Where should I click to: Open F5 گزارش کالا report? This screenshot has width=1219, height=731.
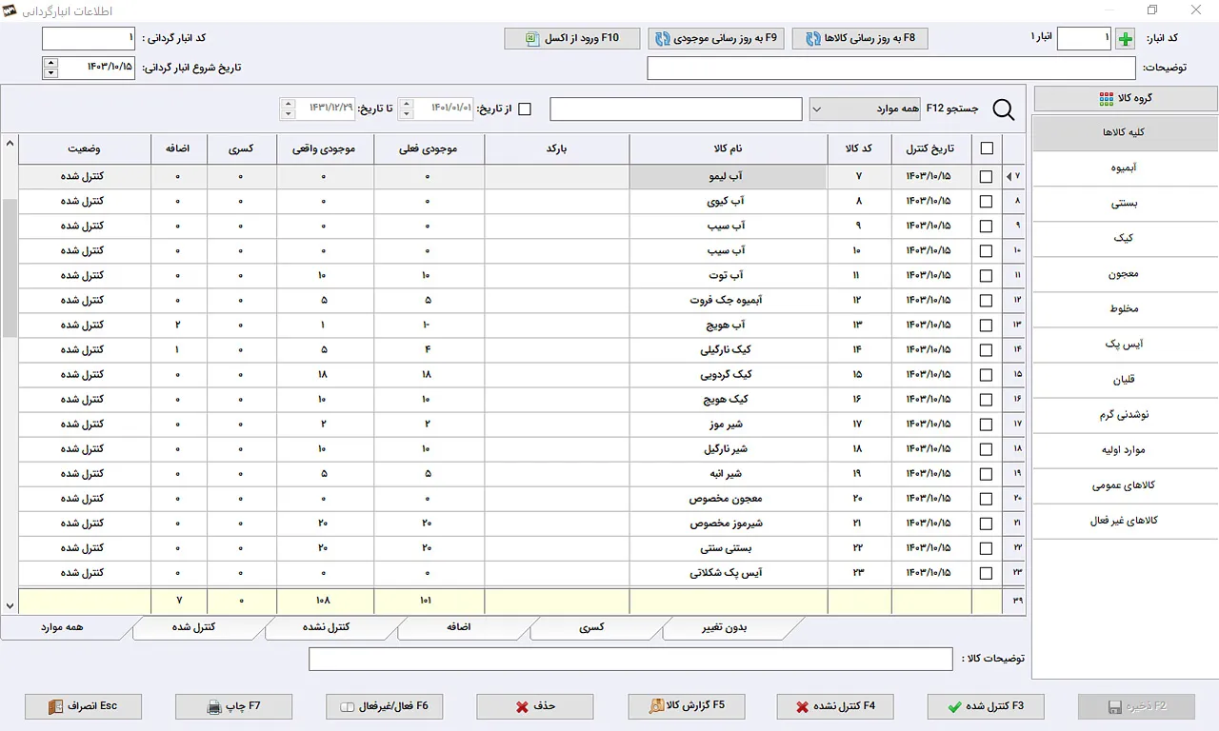pyautogui.click(x=687, y=706)
